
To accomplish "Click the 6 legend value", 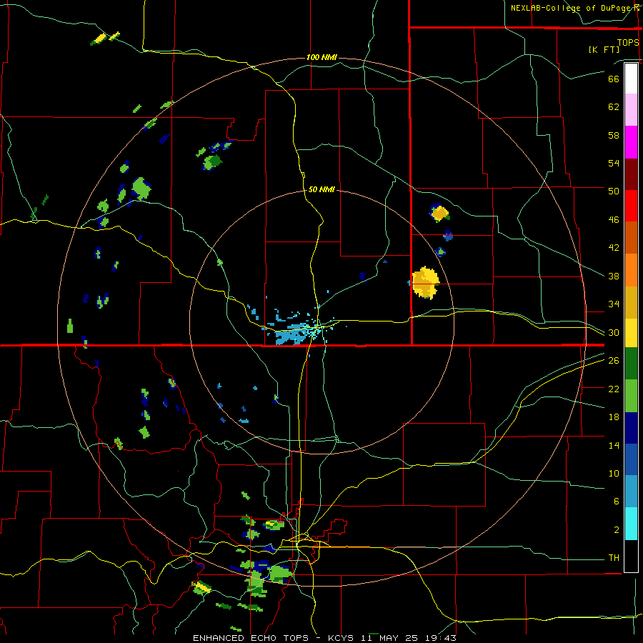I will 616,501.
